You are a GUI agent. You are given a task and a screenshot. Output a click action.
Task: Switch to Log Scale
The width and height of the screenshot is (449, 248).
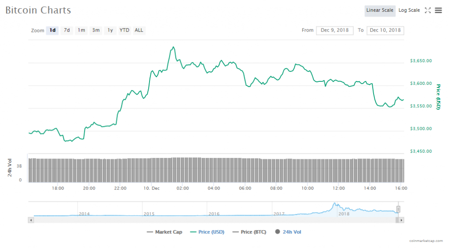(x=409, y=10)
